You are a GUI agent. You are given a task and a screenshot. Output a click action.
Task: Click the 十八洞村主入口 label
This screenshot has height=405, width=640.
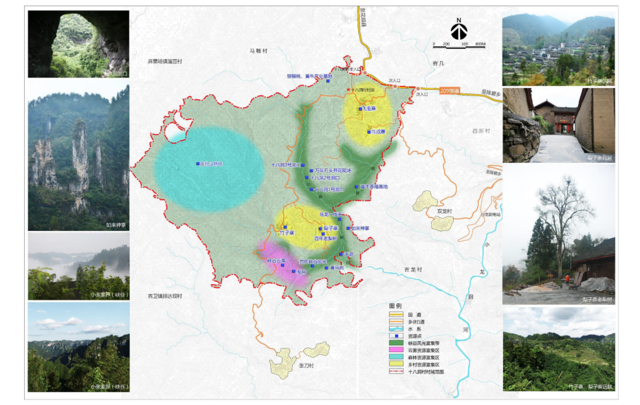(x=347, y=69)
